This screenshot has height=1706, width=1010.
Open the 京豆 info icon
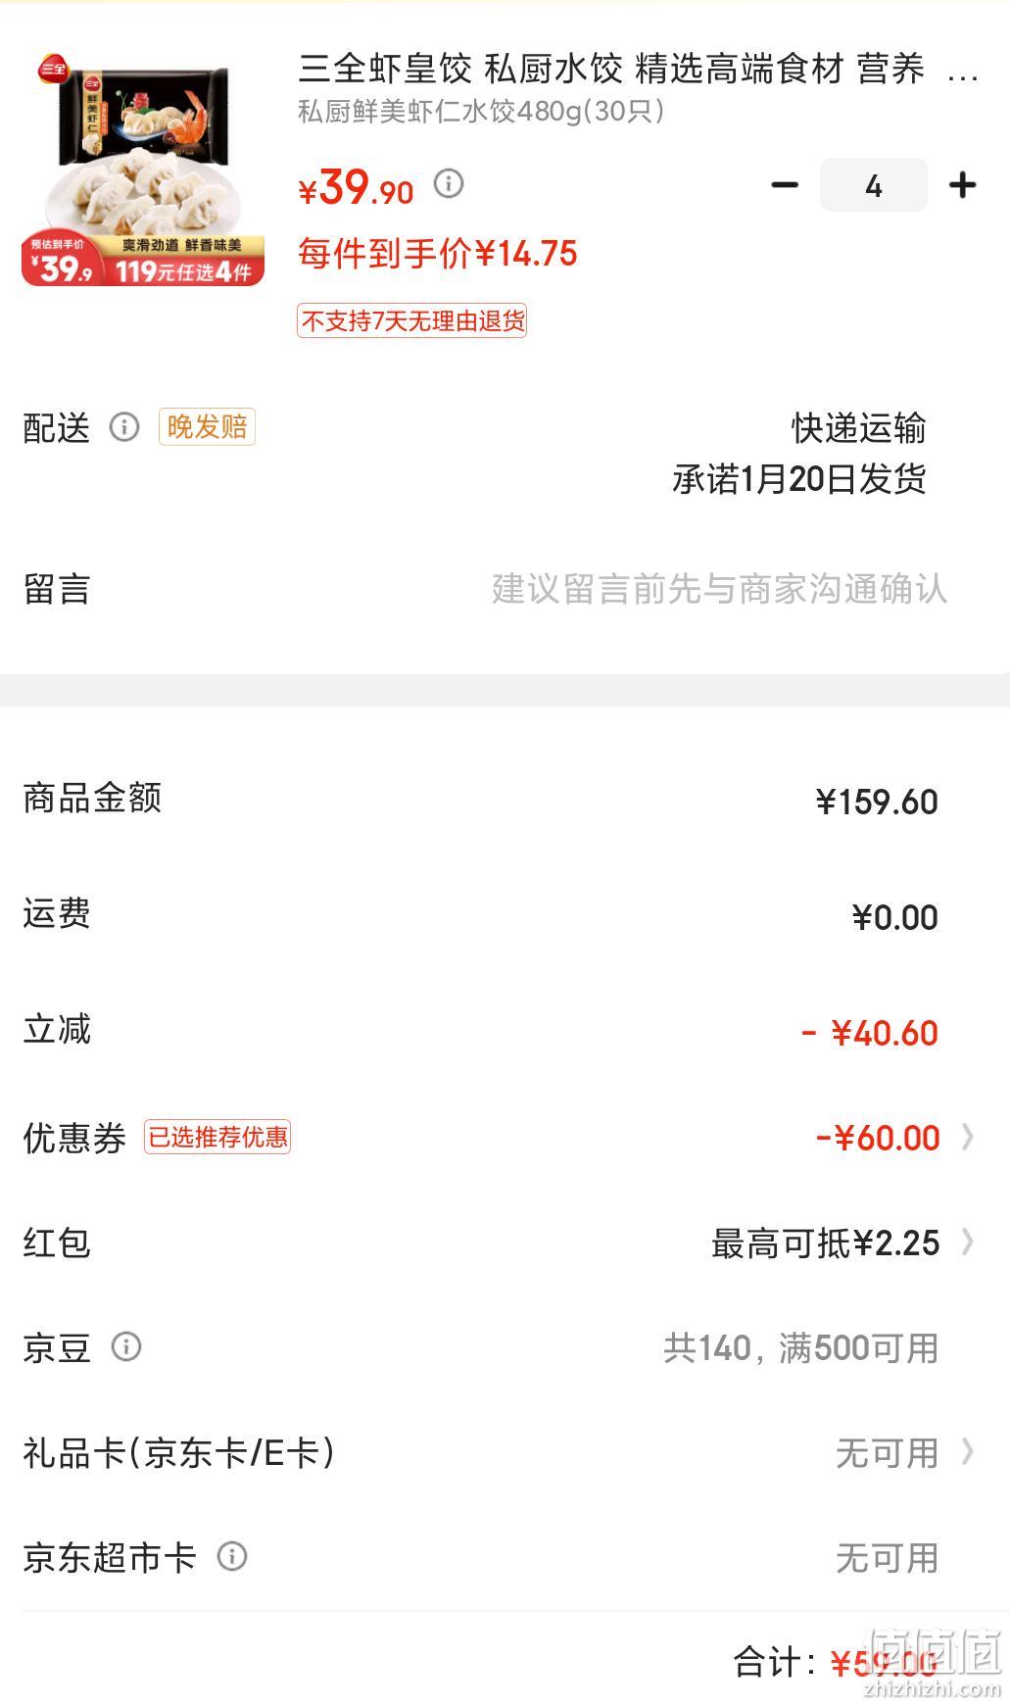point(126,1346)
